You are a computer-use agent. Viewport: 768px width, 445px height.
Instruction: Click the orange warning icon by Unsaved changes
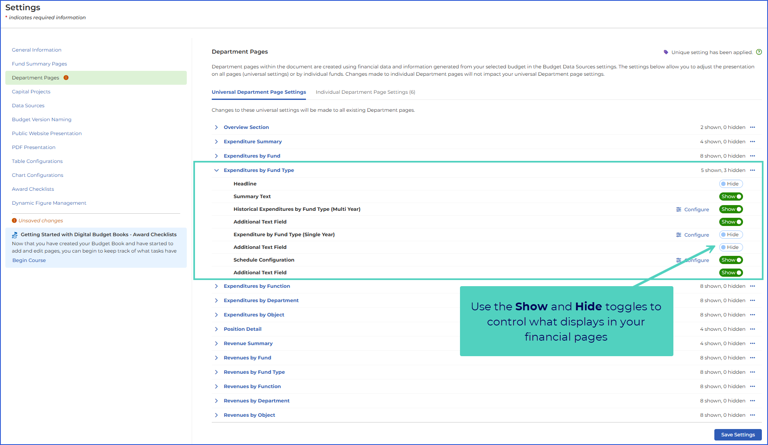pos(14,220)
